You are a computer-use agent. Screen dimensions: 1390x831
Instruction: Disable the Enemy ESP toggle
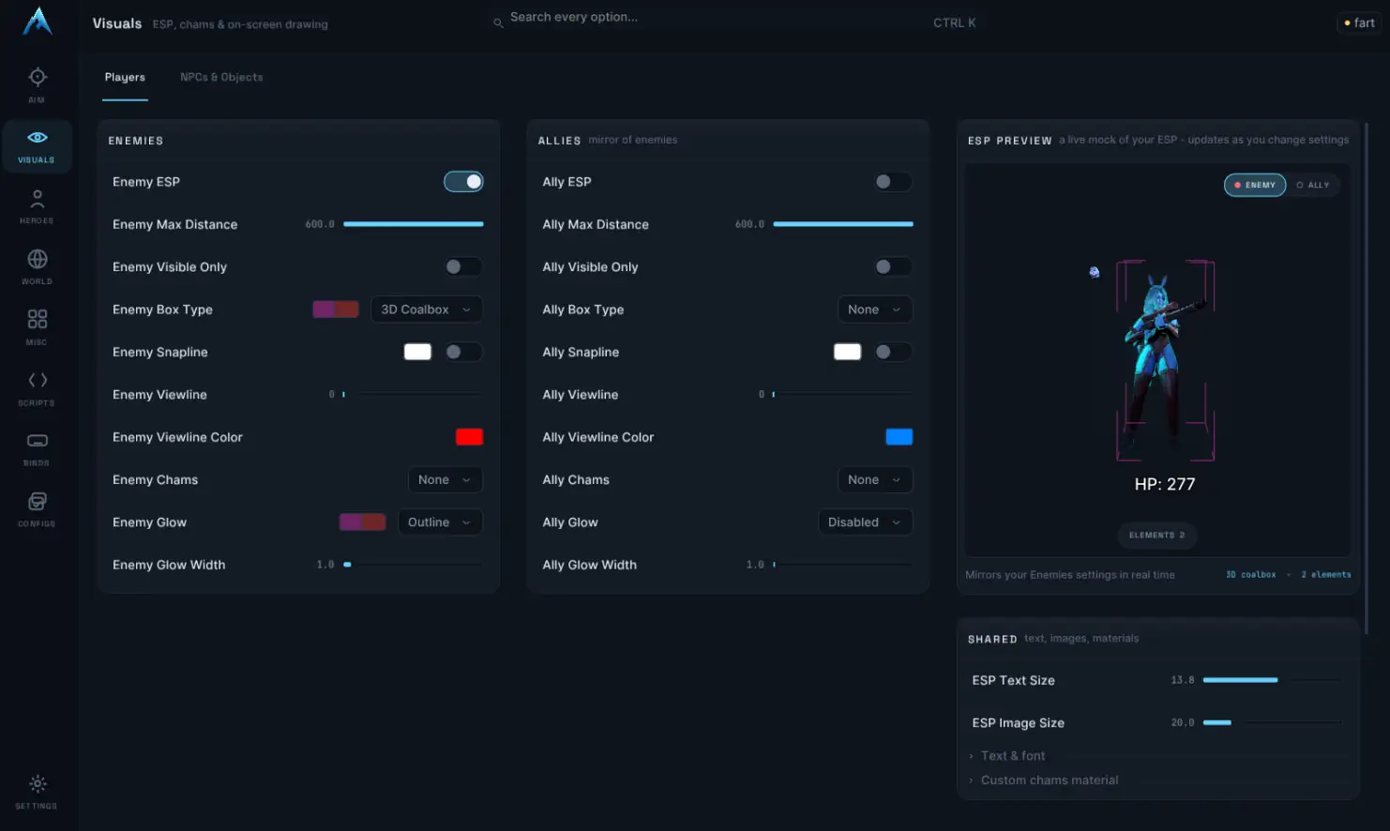[x=463, y=182]
